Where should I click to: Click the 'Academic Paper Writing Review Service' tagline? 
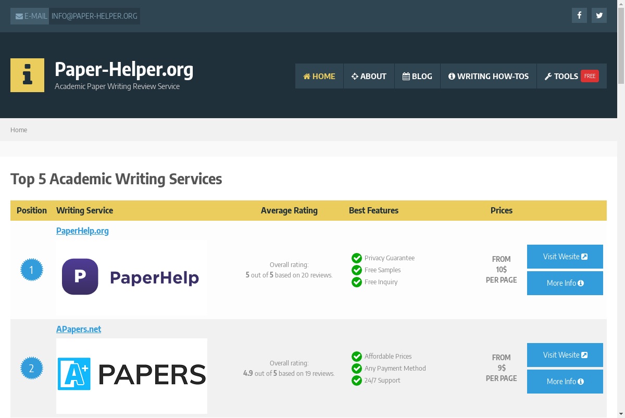117,86
